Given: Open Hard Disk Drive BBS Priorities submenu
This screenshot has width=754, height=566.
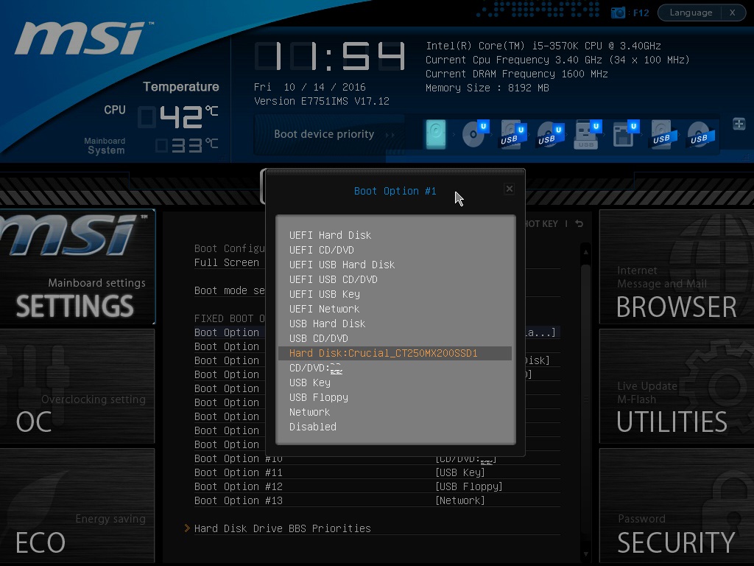Looking at the screenshot, I should pos(377,528).
